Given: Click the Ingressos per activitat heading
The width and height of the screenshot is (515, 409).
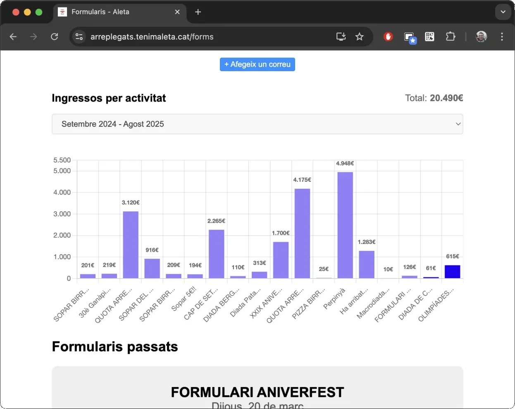Looking at the screenshot, I should (x=109, y=98).
